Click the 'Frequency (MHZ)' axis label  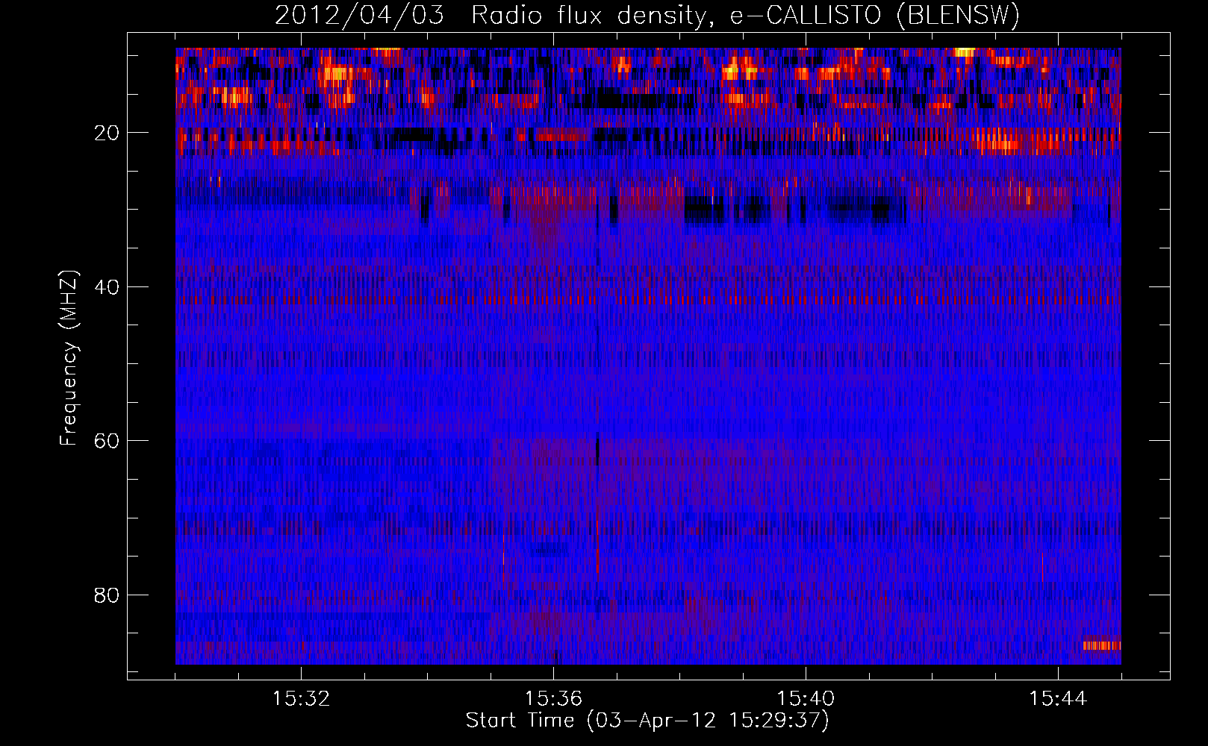tap(69, 358)
